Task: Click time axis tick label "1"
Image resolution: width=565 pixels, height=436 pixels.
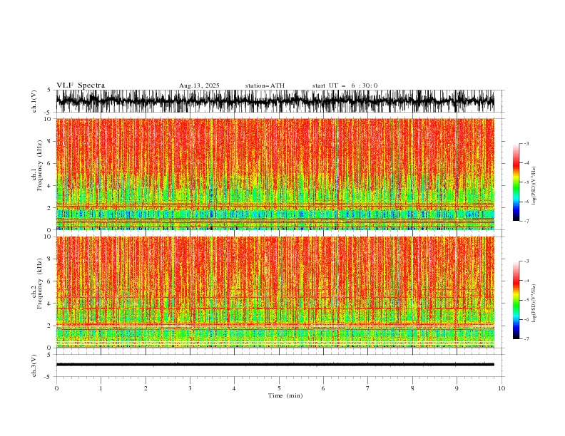Action: (101, 388)
